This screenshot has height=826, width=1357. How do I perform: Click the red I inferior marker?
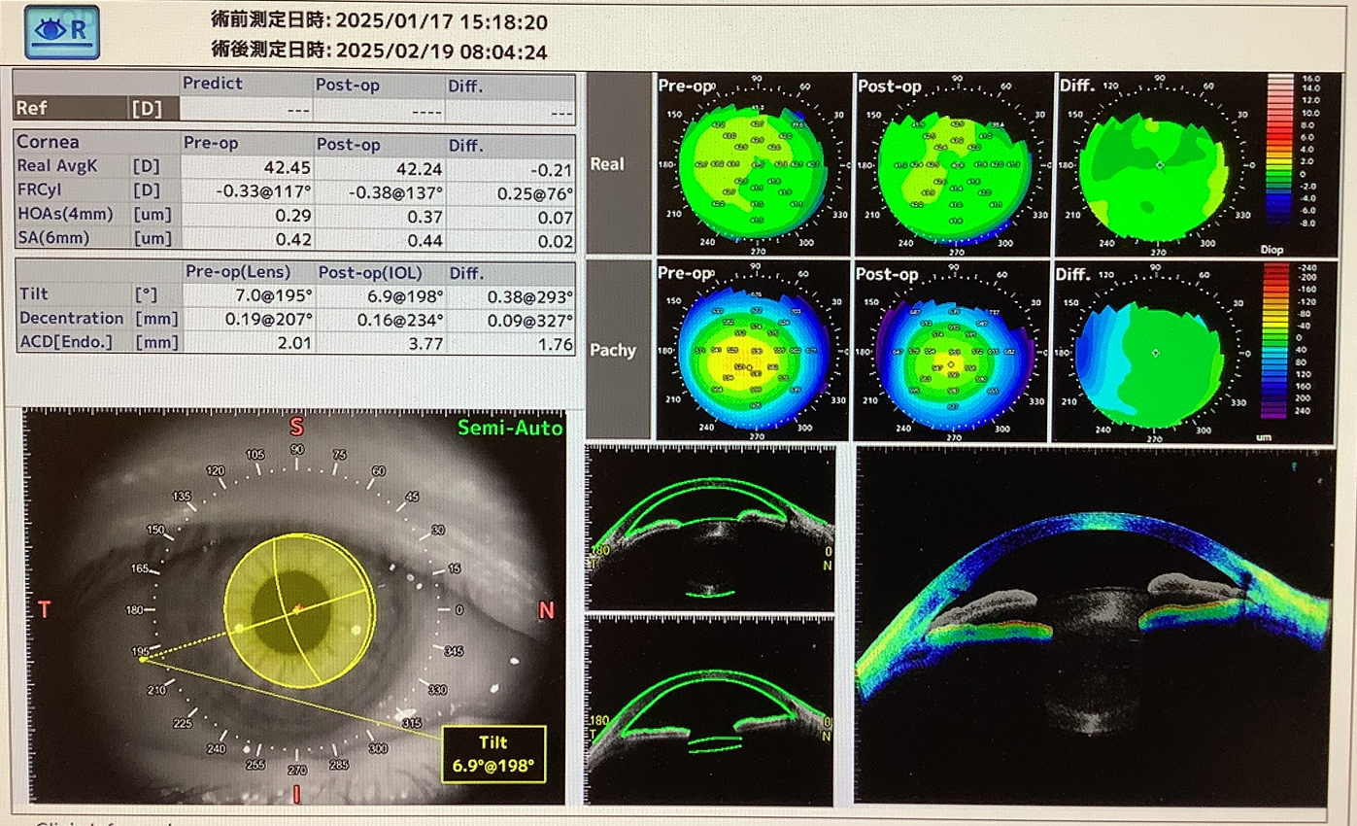tap(297, 795)
